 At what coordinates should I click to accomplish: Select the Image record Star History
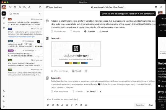(25, 53)
